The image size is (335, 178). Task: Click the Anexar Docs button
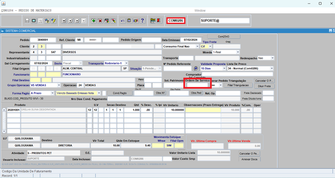pyautogui.click(x=249, y=159)
